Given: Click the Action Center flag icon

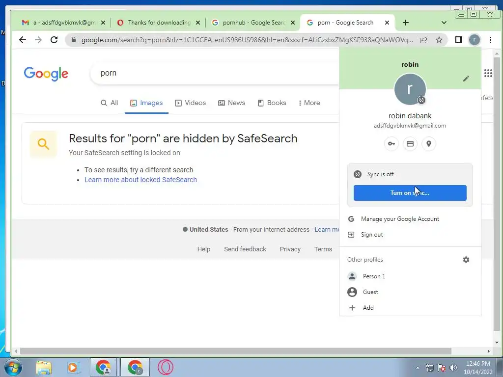Looking at the screenshot, I should pyautogui.click(x=442, y=368).
